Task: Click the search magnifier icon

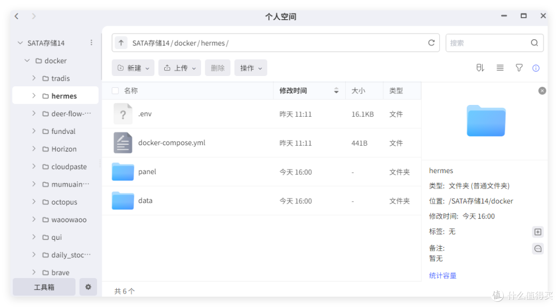Action: (x=534, y=43)
